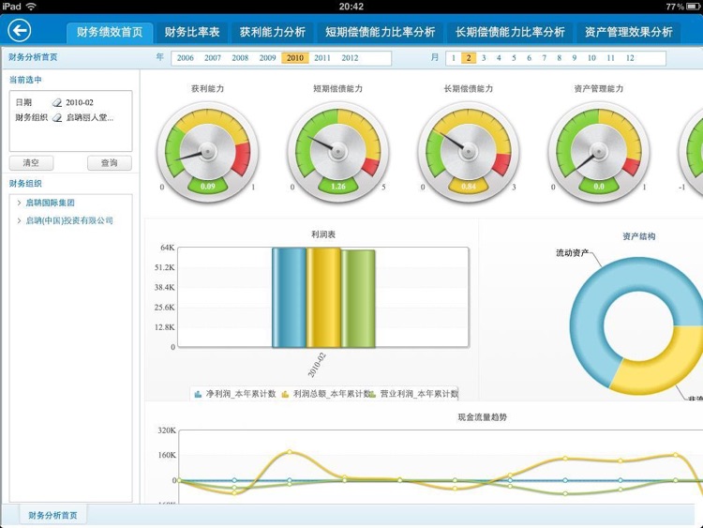Select 启聘国际集团 organization
Screen dimensions: 703x528
pos(51,203)
